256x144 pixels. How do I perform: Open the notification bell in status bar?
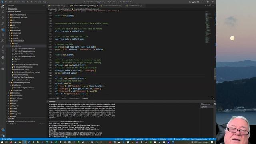(213, 139)
